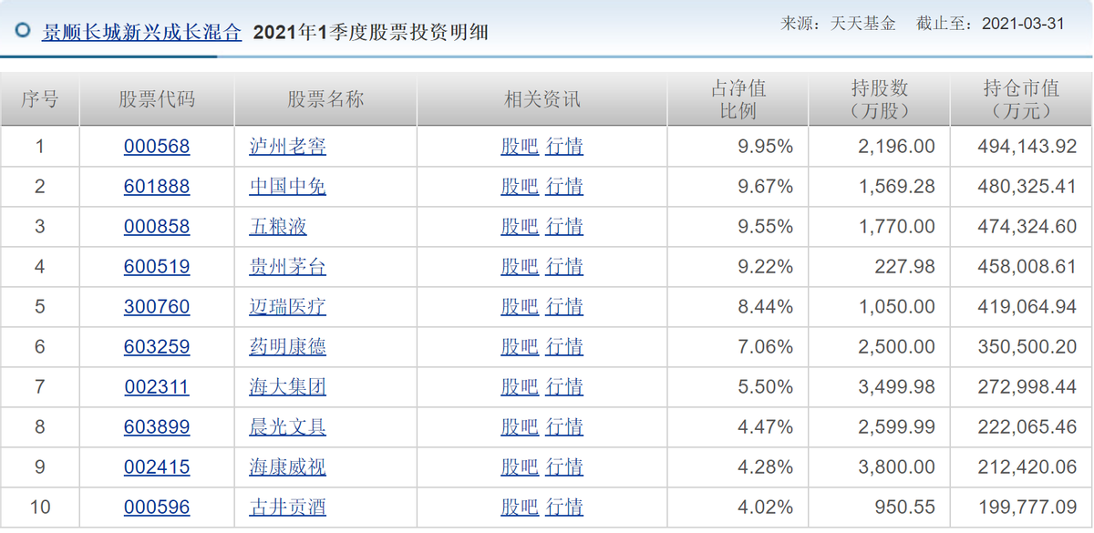Click the 股票代码 column header

point(157,99)
